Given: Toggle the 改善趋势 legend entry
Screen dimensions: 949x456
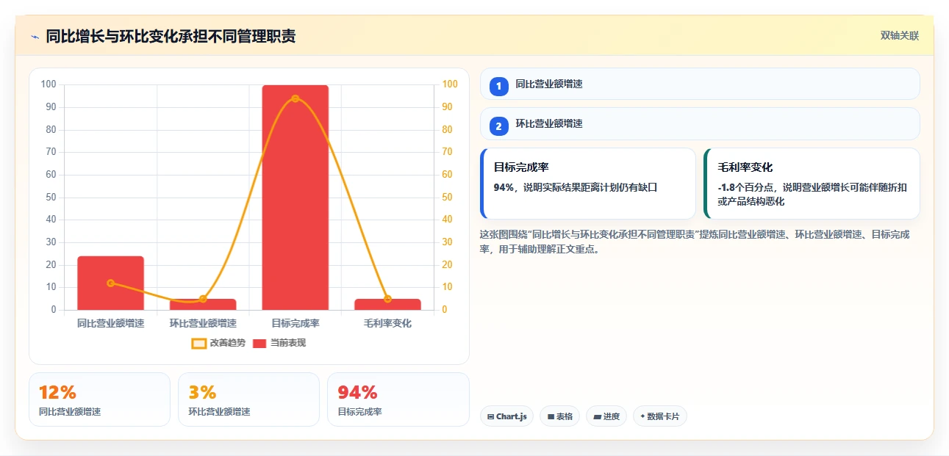Looking at the screenshot, I should (218, 343).
